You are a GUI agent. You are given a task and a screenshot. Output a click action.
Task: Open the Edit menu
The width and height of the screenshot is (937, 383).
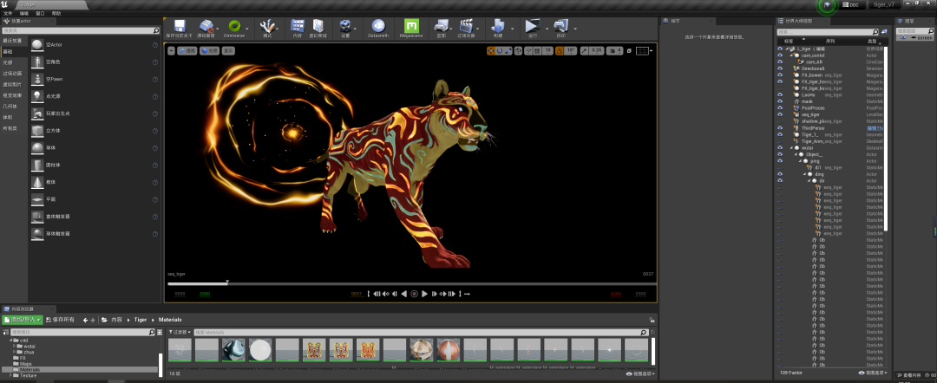point(24,12)
